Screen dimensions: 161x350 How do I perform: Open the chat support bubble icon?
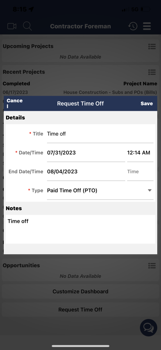coord(148,328)
